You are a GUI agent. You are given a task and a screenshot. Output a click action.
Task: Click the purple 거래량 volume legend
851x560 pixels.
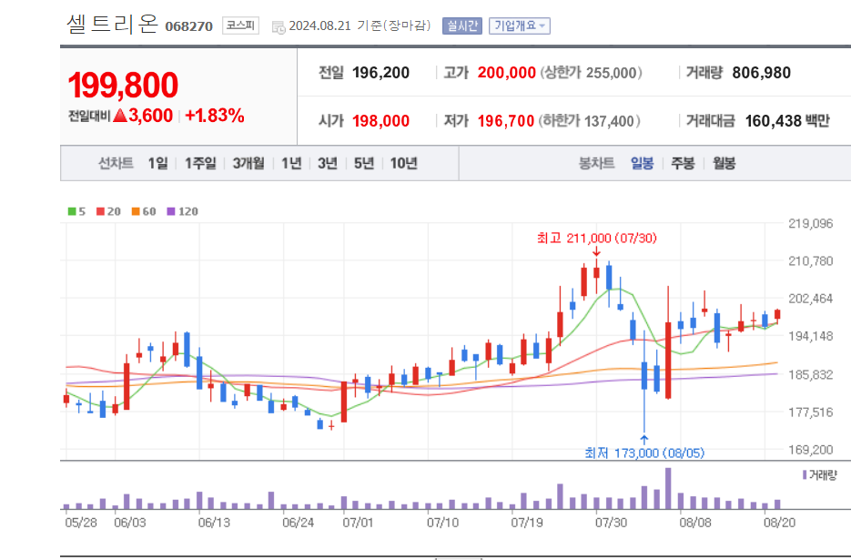(x=819, y=475)
